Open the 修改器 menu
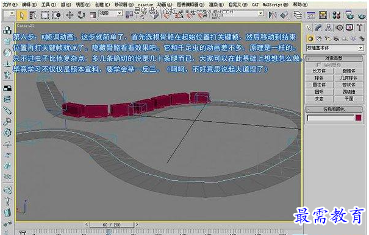 [x=124, y=4]
